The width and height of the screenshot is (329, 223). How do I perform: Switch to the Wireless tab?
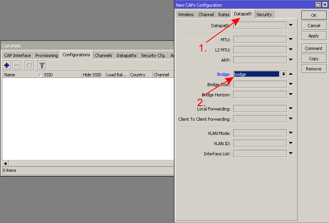coord(186,15)
